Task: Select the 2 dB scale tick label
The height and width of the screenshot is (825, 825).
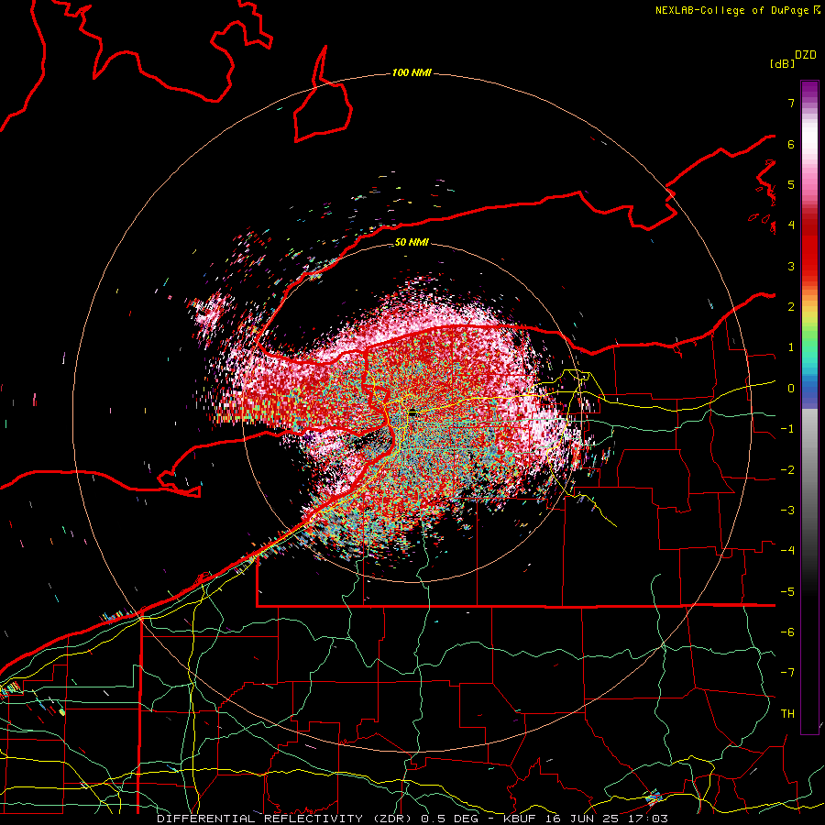Action: click(x=791, y=307)
